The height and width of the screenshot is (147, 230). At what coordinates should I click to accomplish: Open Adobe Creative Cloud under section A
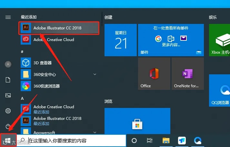pyautogui.click(x=59, y=109)
